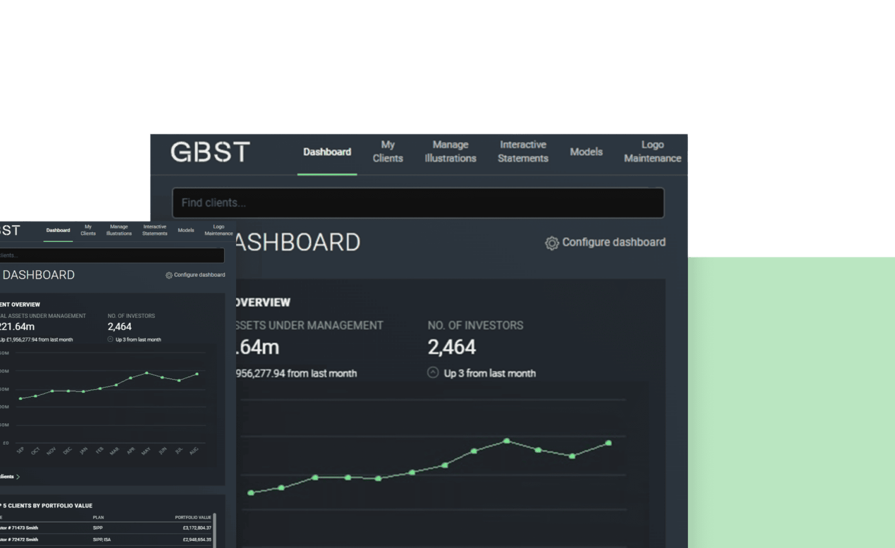Switch to Models in the small window
Screen dimensions: 895x548
click(186, 230)
